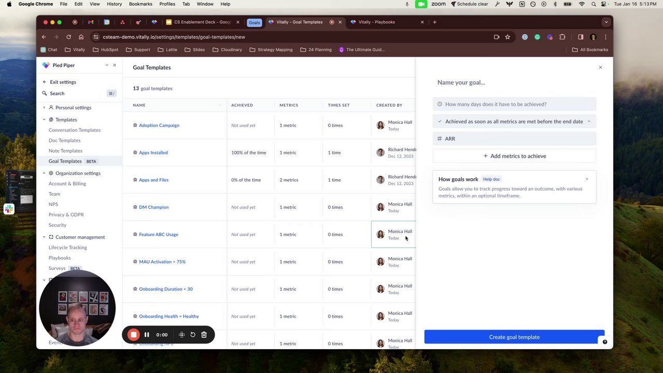The height and width of the screenshot is (373, 663).
Task: Click Add metrics to achieve
Action: point(514,156)
